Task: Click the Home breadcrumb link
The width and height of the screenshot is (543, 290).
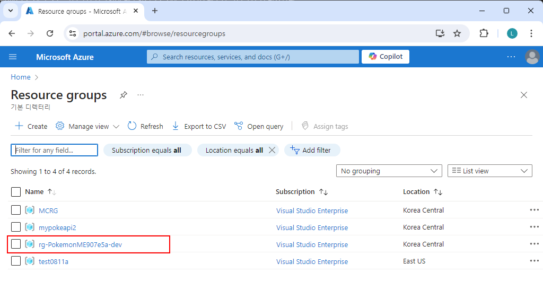Action: point(21,77)
